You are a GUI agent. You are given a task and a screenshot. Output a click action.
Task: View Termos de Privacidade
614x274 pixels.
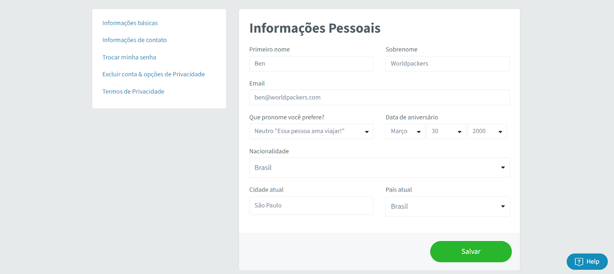(133, 92)
